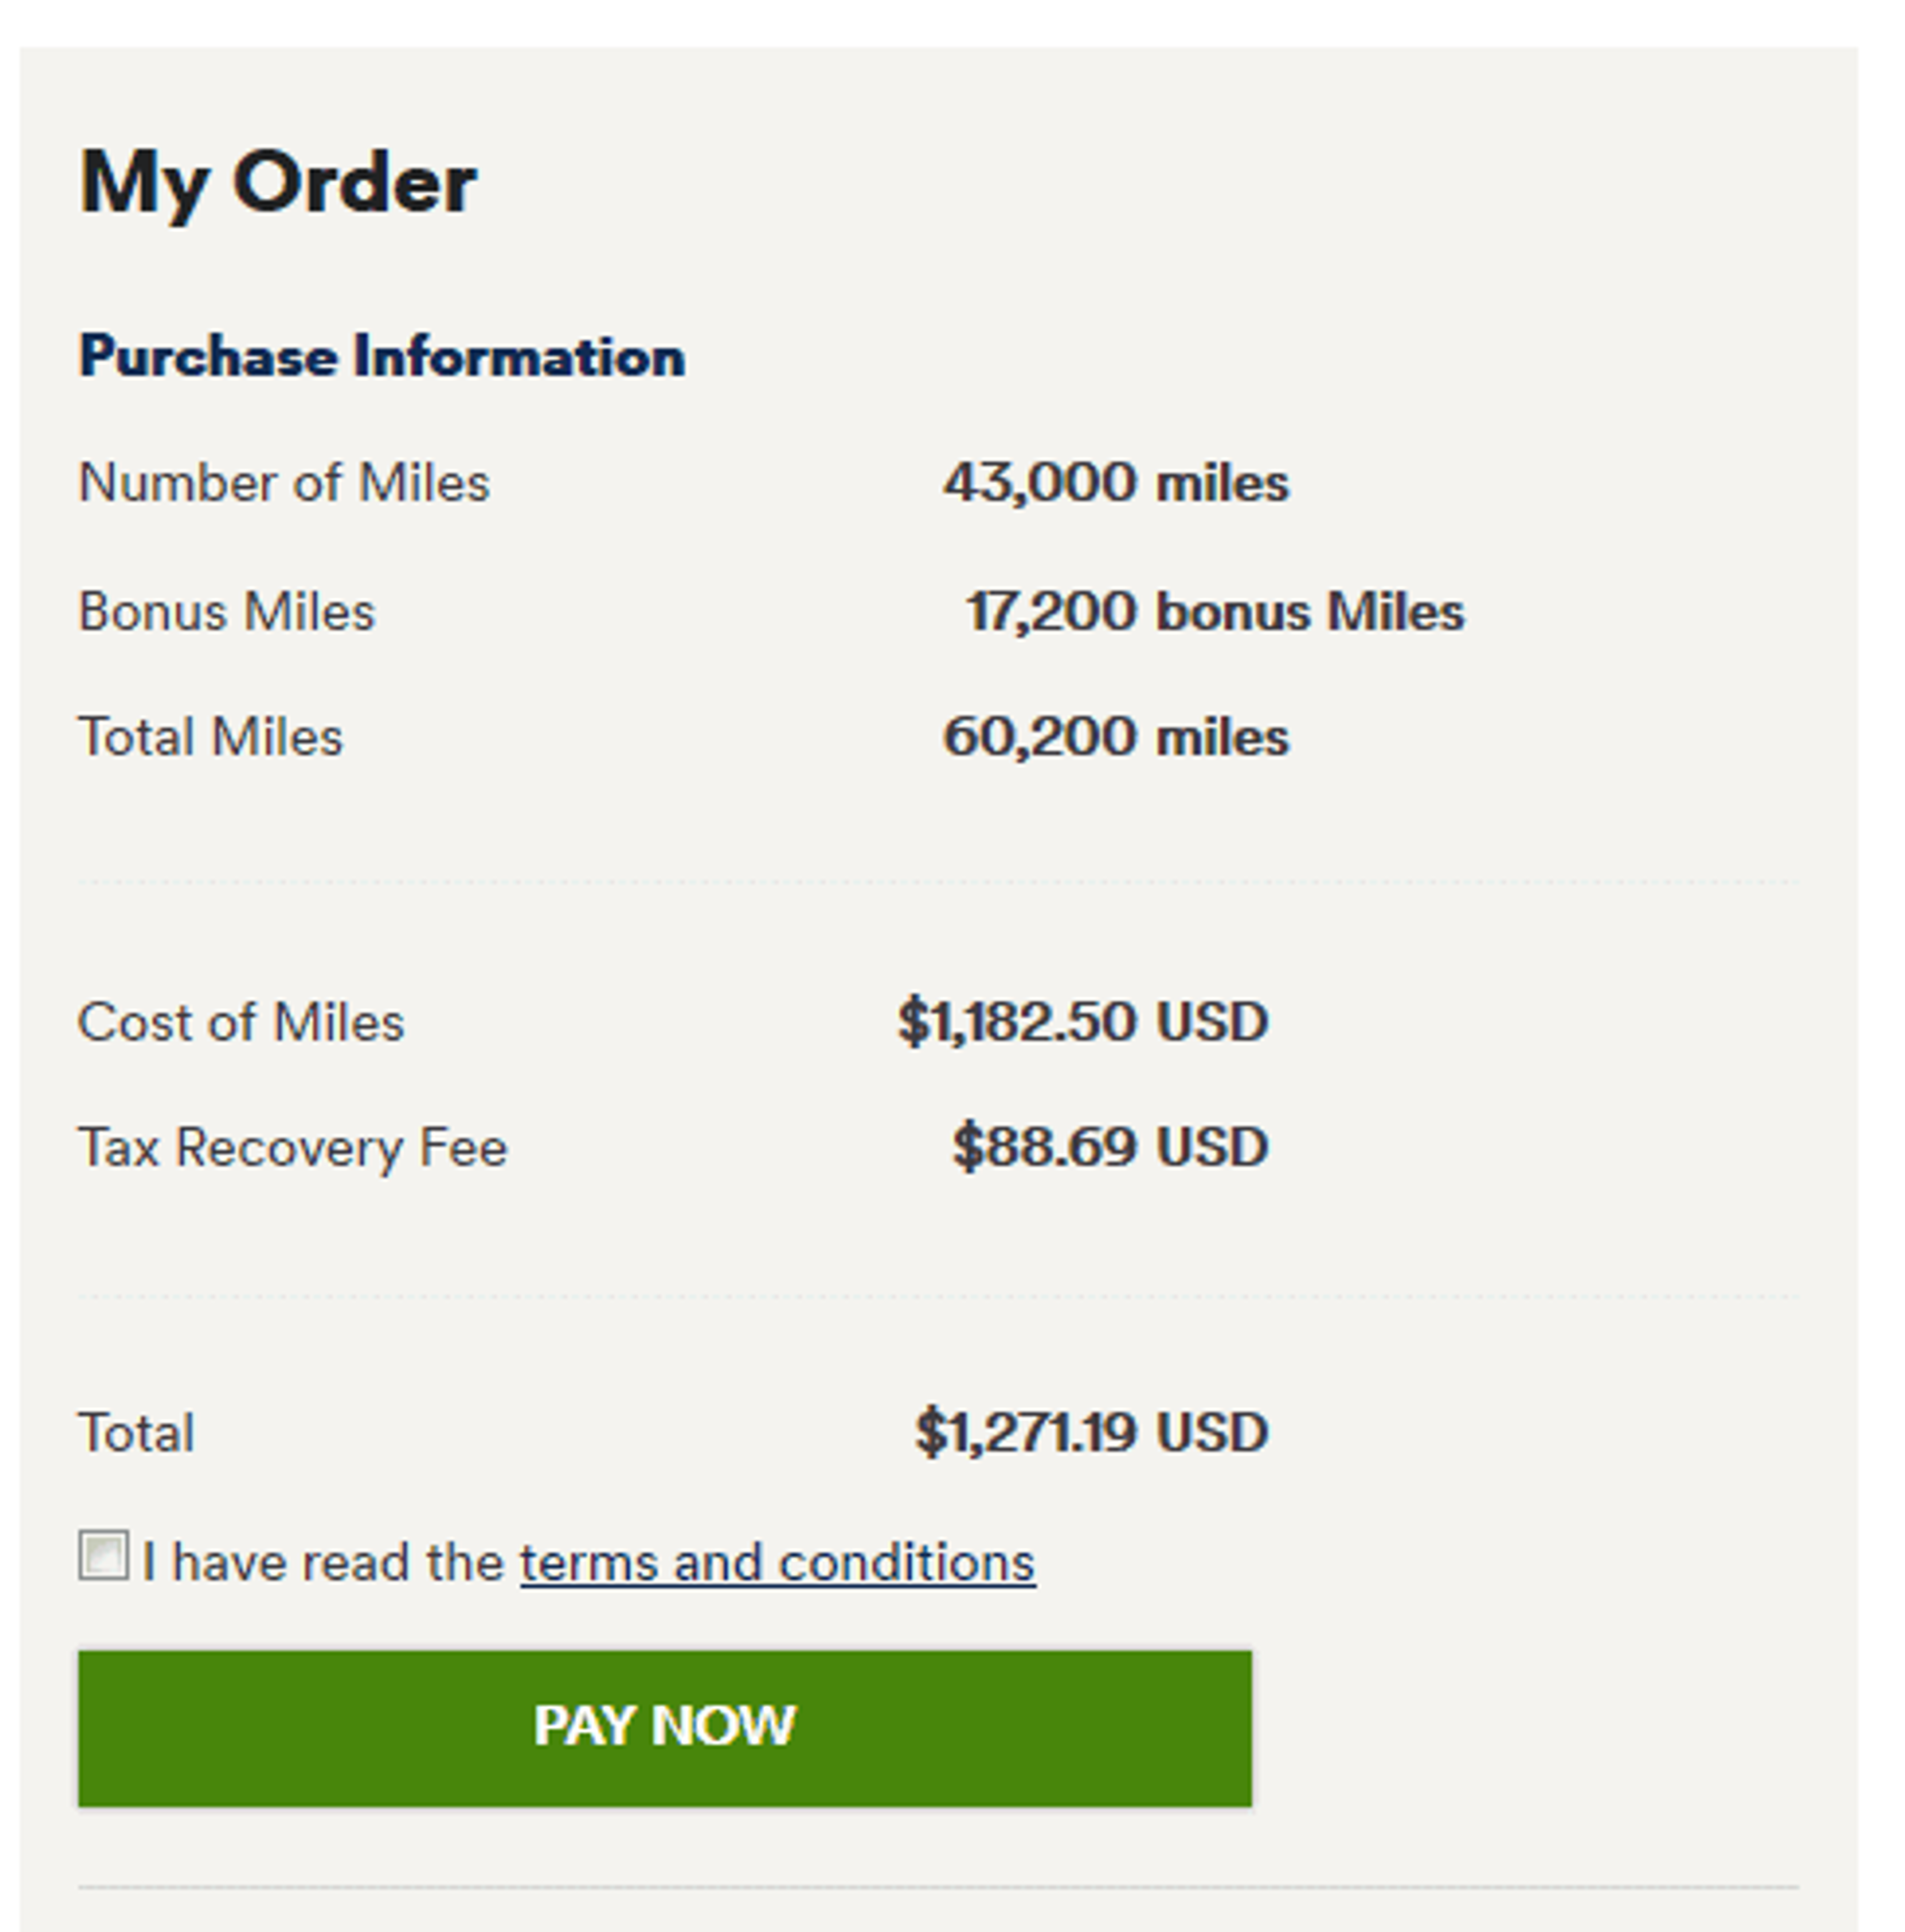Select the Bonus Miles label
1905x1932 pixels.
pos(227,611)
